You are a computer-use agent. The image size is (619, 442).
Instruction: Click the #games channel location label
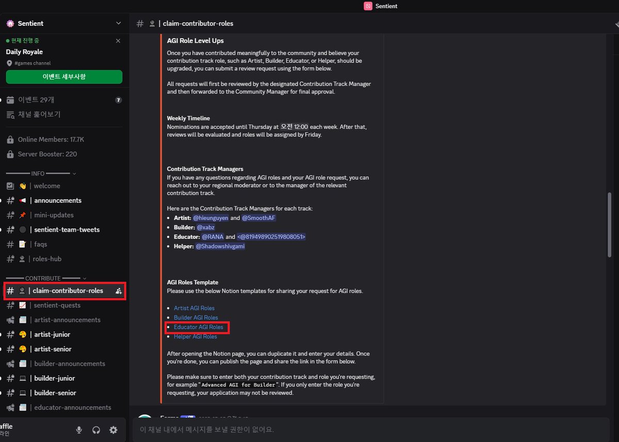click(32, 63)
